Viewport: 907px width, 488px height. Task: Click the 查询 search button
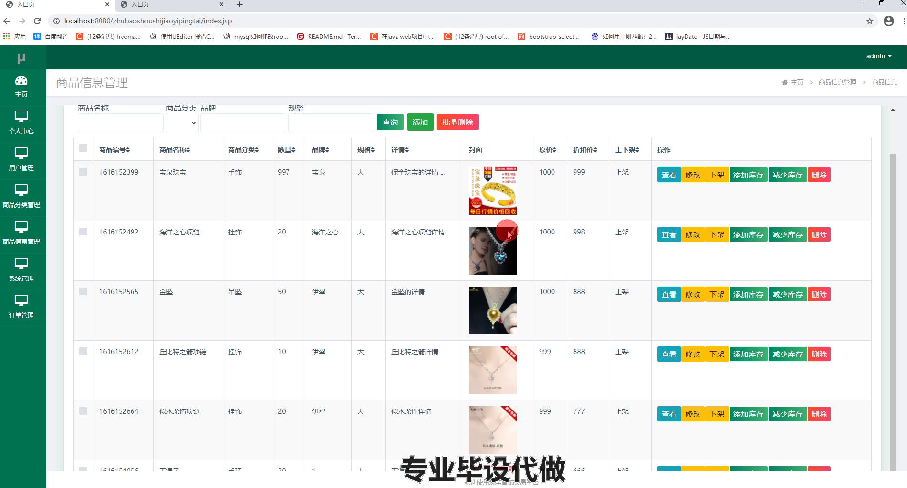(x=390, y=122)
